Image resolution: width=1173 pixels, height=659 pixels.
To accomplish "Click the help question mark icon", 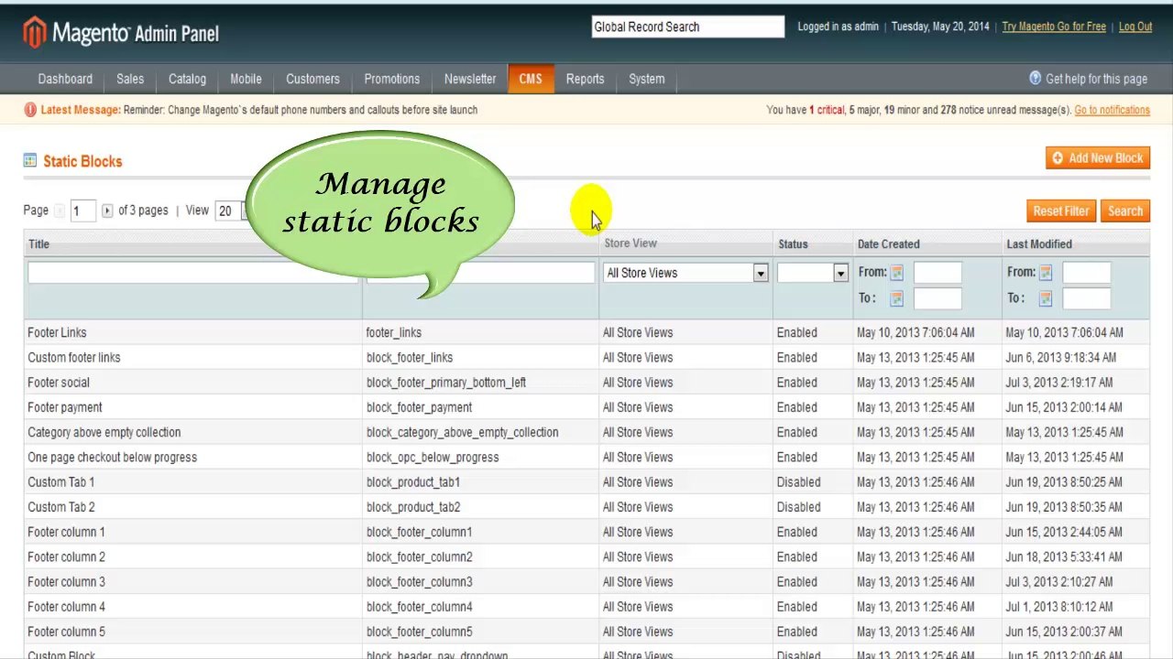I will [1036, 78].
